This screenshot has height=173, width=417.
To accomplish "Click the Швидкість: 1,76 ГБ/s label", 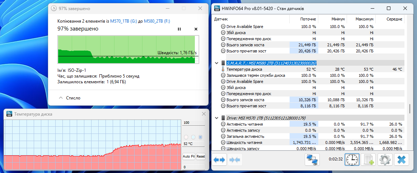I will 177,52.
